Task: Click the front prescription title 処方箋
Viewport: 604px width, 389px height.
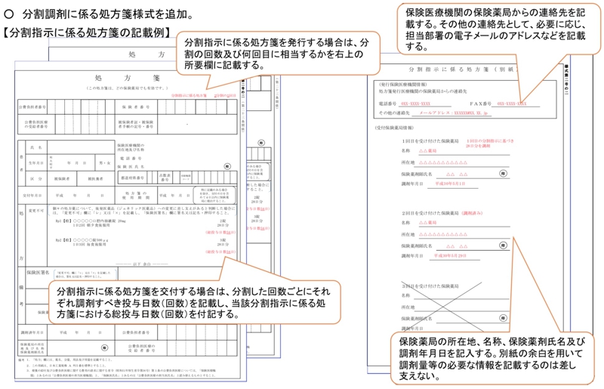Action: tap(127, 79)
